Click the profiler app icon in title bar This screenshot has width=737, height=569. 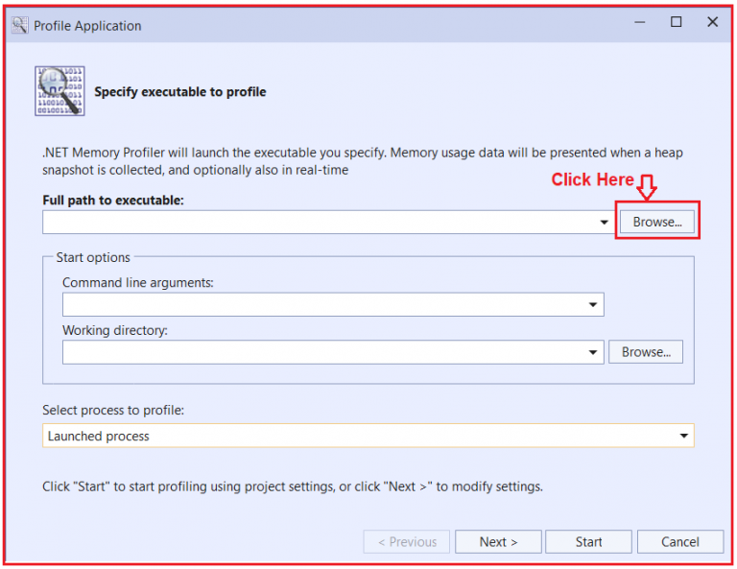click(x=20, y=25)
